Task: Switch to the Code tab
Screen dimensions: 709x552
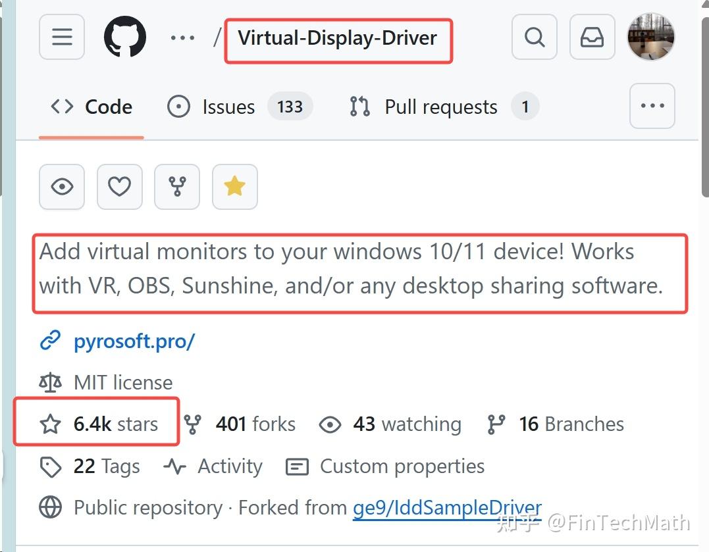Action: [x=92, y=107]
